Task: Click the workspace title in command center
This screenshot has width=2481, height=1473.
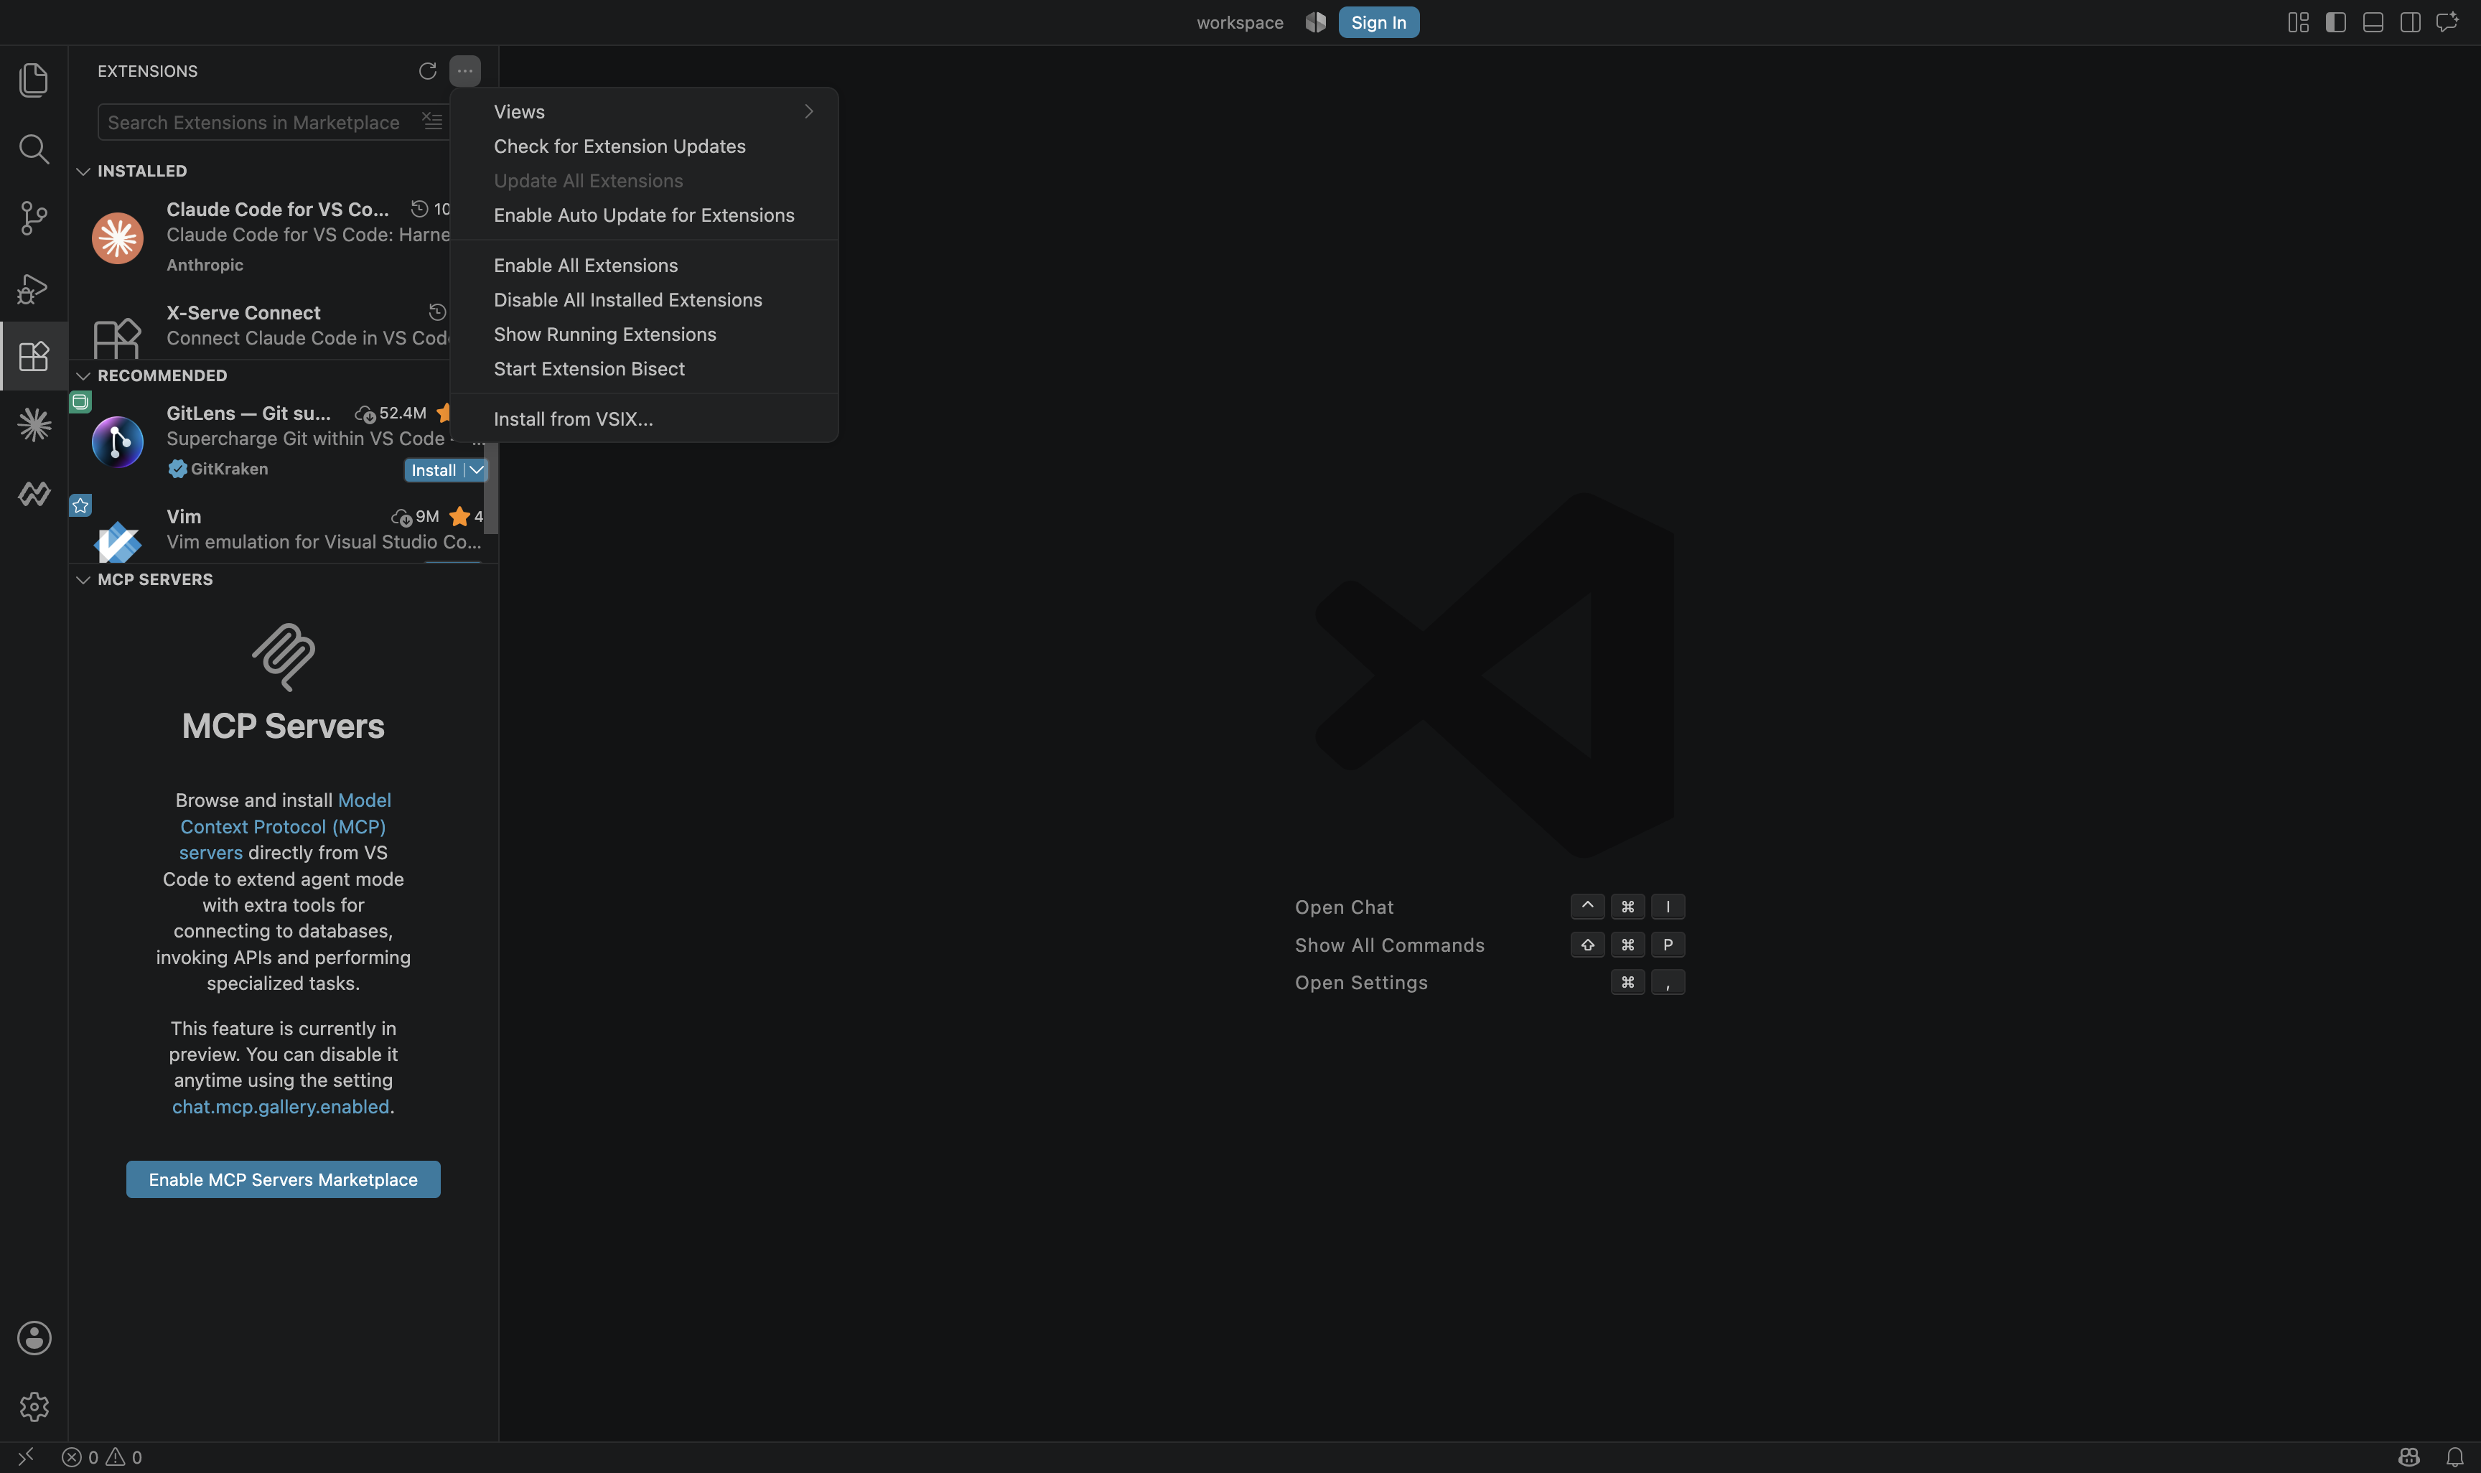Action: click(x=1240, y=22)
